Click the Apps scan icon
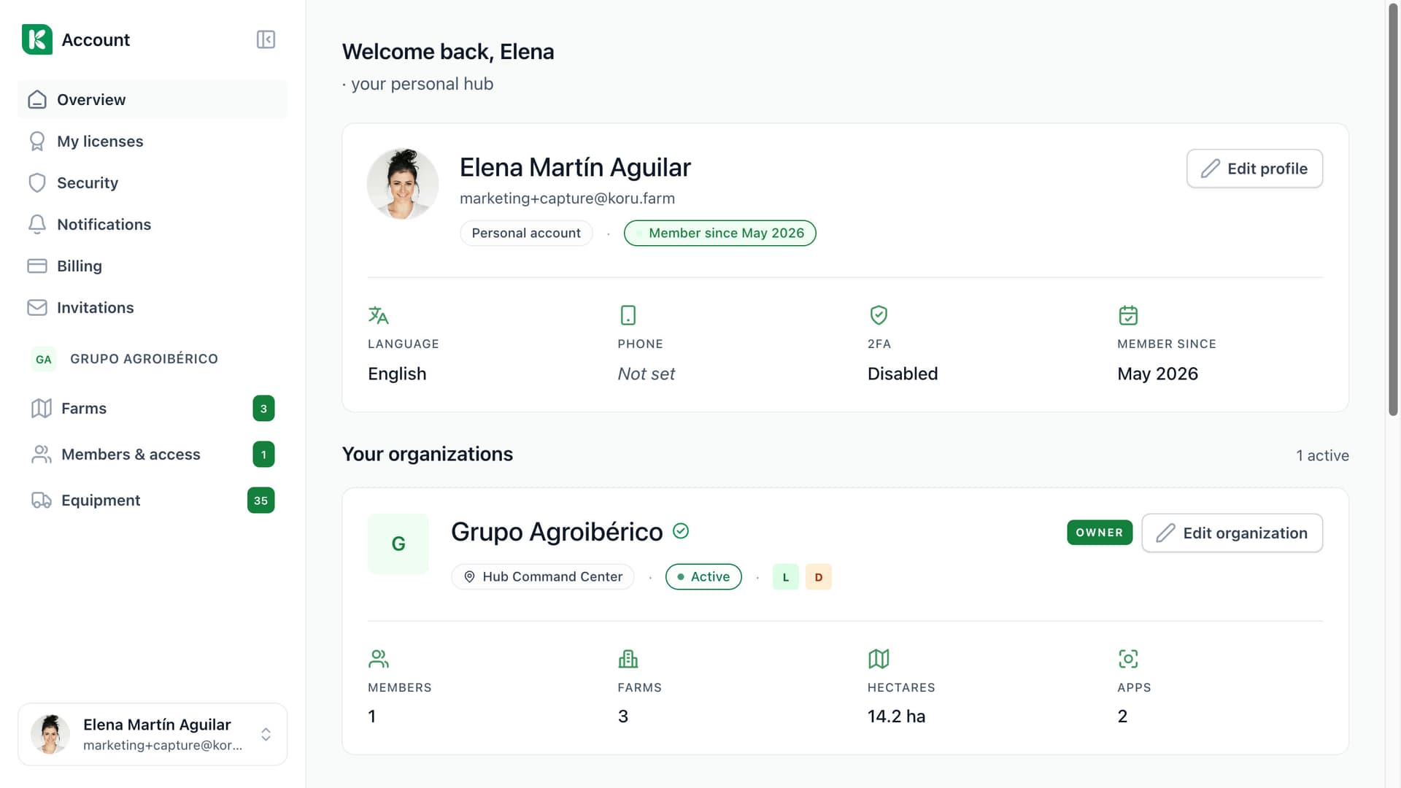1401x788 pixels. pyautogui.click(x=1128, y=659)
